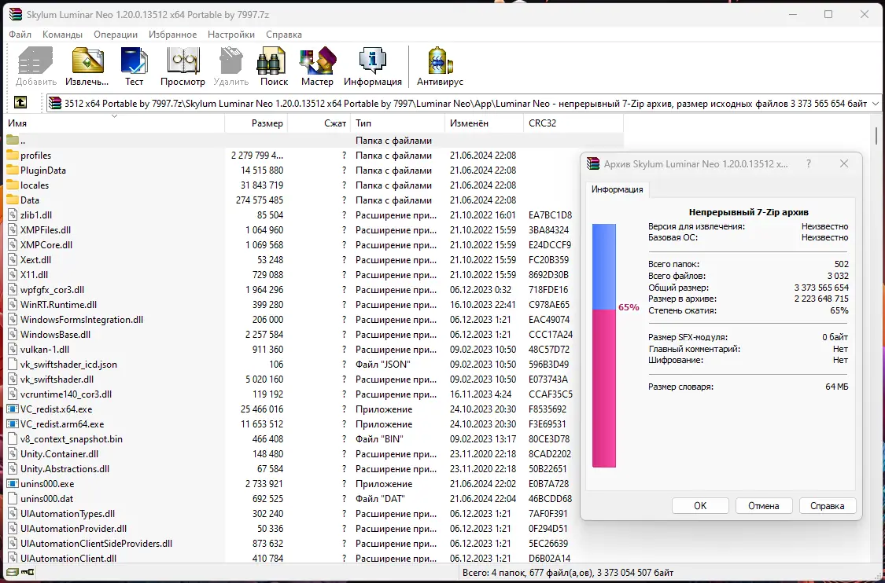Image resolution: width=885 pixels, height=583 pixels.
Task: Open the archive path dropdown arrow
Action: pos(876,103)
